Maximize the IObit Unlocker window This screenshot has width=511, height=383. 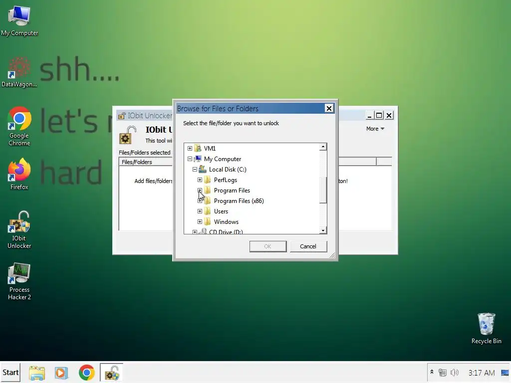coord(379,115)
